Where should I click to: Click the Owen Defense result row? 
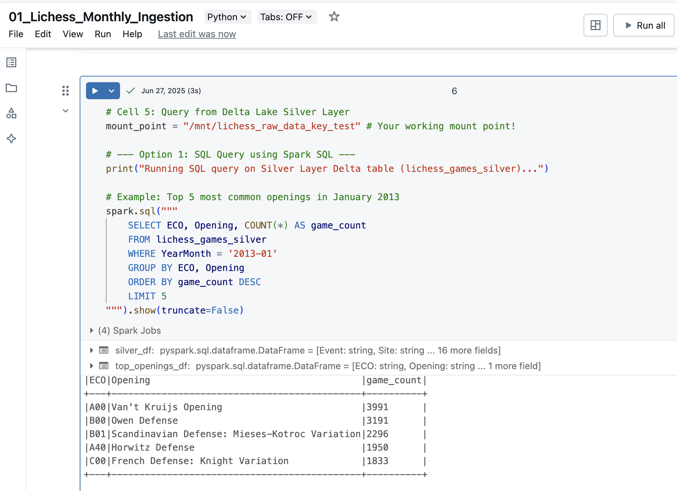pos(255,421)
